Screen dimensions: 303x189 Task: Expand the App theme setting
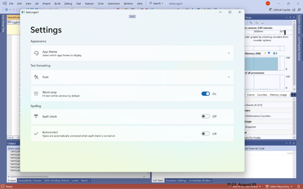pyautogui.click(x=229, y=53)
